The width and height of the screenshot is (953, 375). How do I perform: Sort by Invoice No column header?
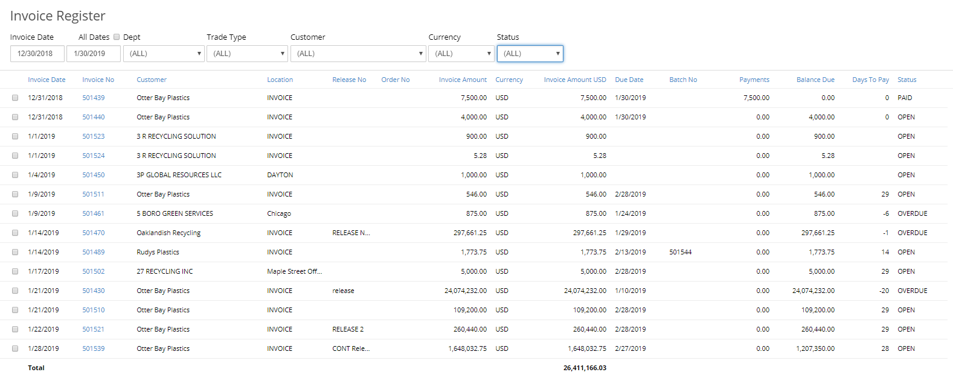tap(98, 80)
